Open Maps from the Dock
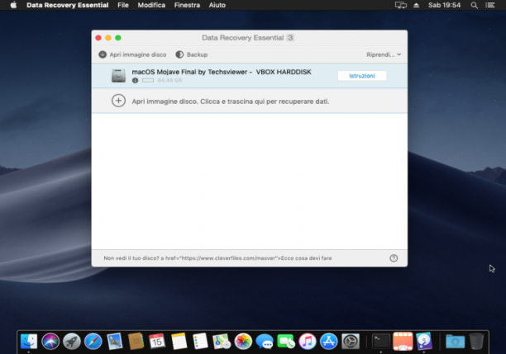This screenshot has width=506, height=354. pos(222,341)
